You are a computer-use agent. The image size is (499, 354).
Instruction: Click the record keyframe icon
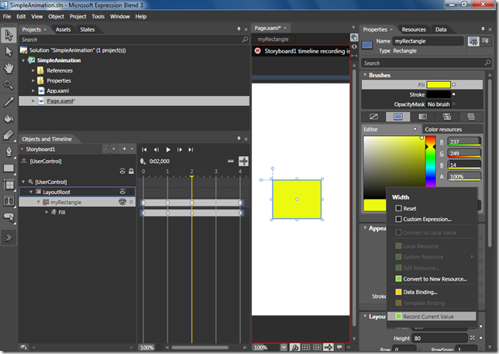tap(143, 162)
